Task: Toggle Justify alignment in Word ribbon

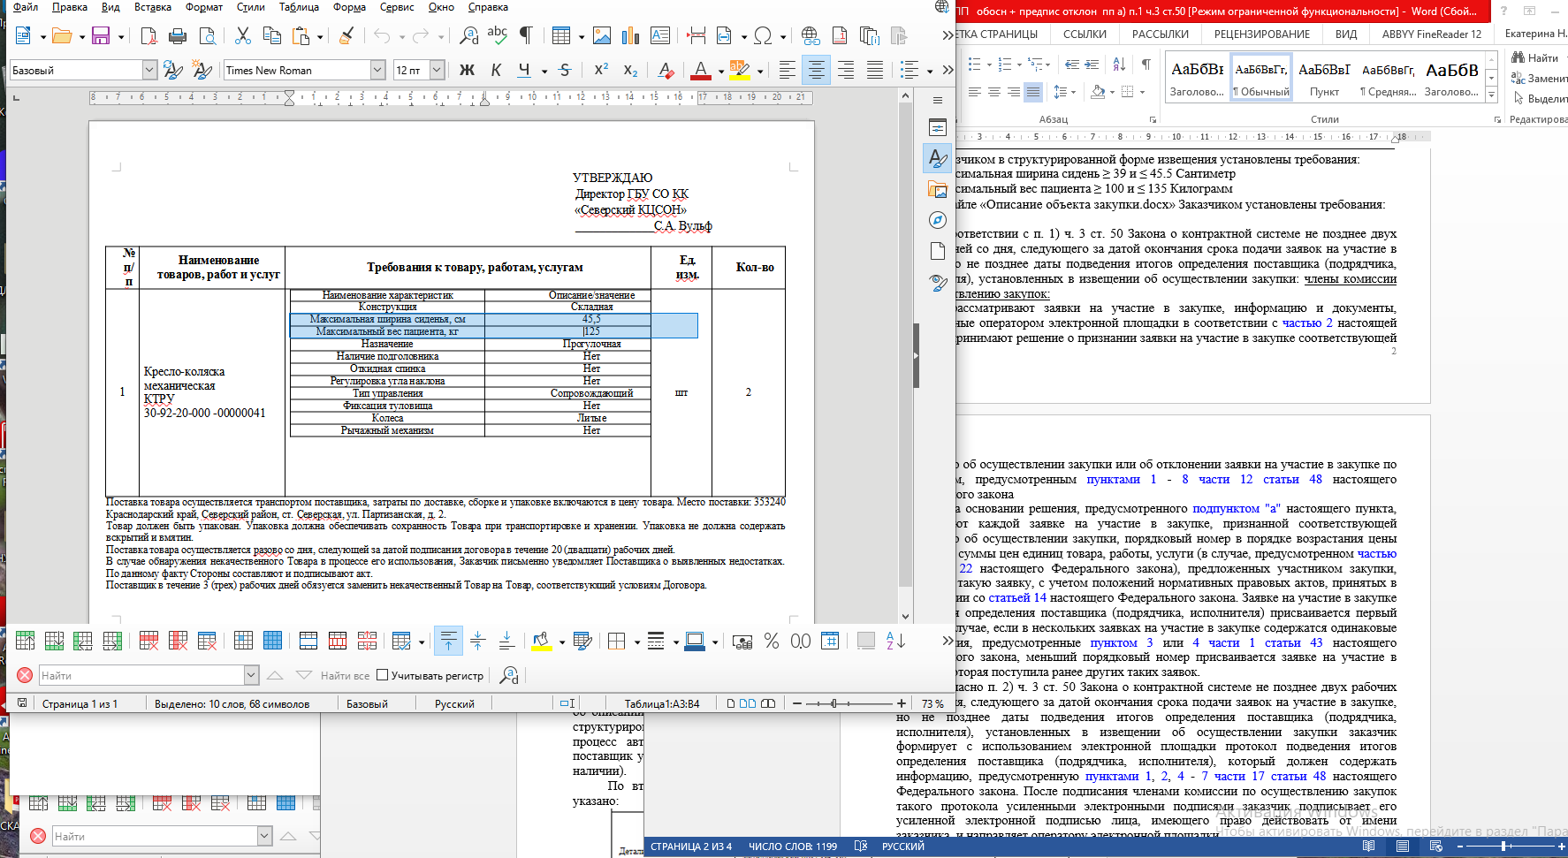Action: click(1033, 91)
